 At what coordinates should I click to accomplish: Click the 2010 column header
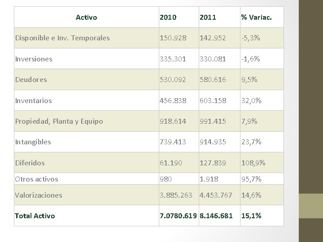tap(168, 17)
